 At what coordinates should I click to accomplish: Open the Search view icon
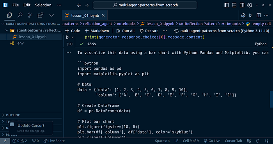pyautogui.click(x=20, y=15)
